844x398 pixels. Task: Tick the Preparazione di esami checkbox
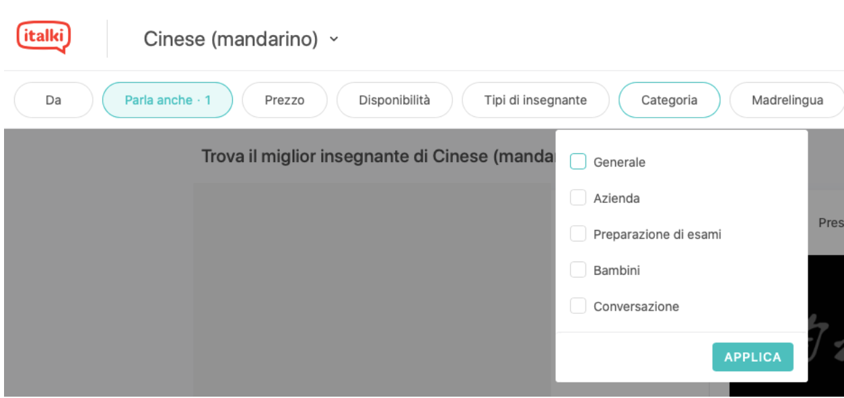[x=578, y=234]
